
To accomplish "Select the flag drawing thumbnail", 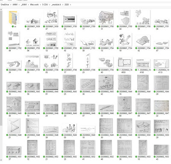I will (69, 20).
